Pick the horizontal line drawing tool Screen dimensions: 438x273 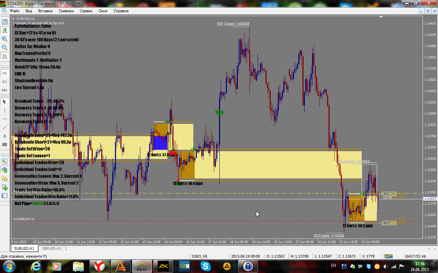click(x=4, y=119)
